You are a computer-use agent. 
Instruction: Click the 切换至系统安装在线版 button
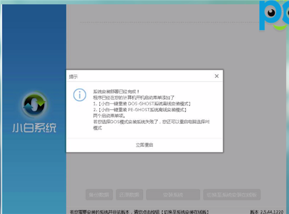click(232, 195)
